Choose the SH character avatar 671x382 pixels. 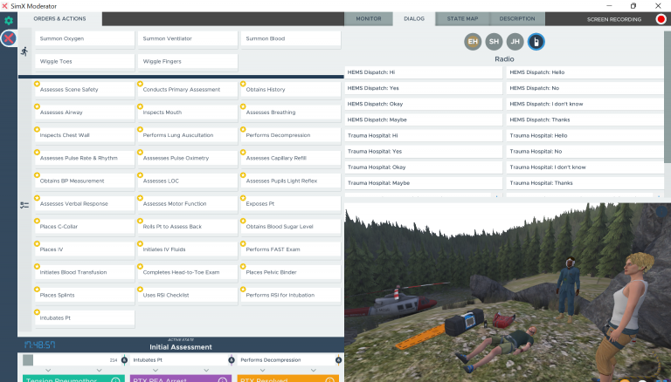(x=495, y=41)
